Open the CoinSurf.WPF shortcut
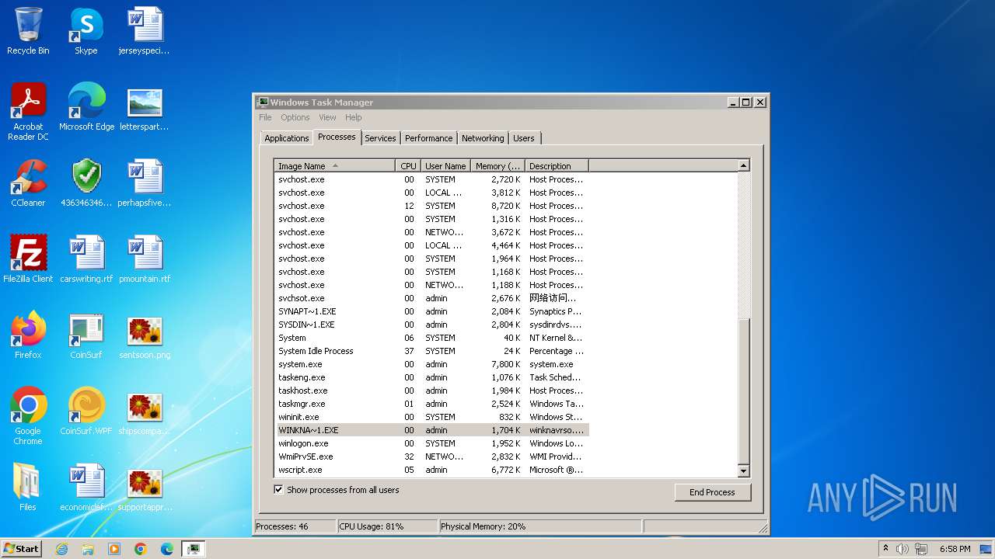This screenshot has height=559, width=995. (x=86, y=411)
